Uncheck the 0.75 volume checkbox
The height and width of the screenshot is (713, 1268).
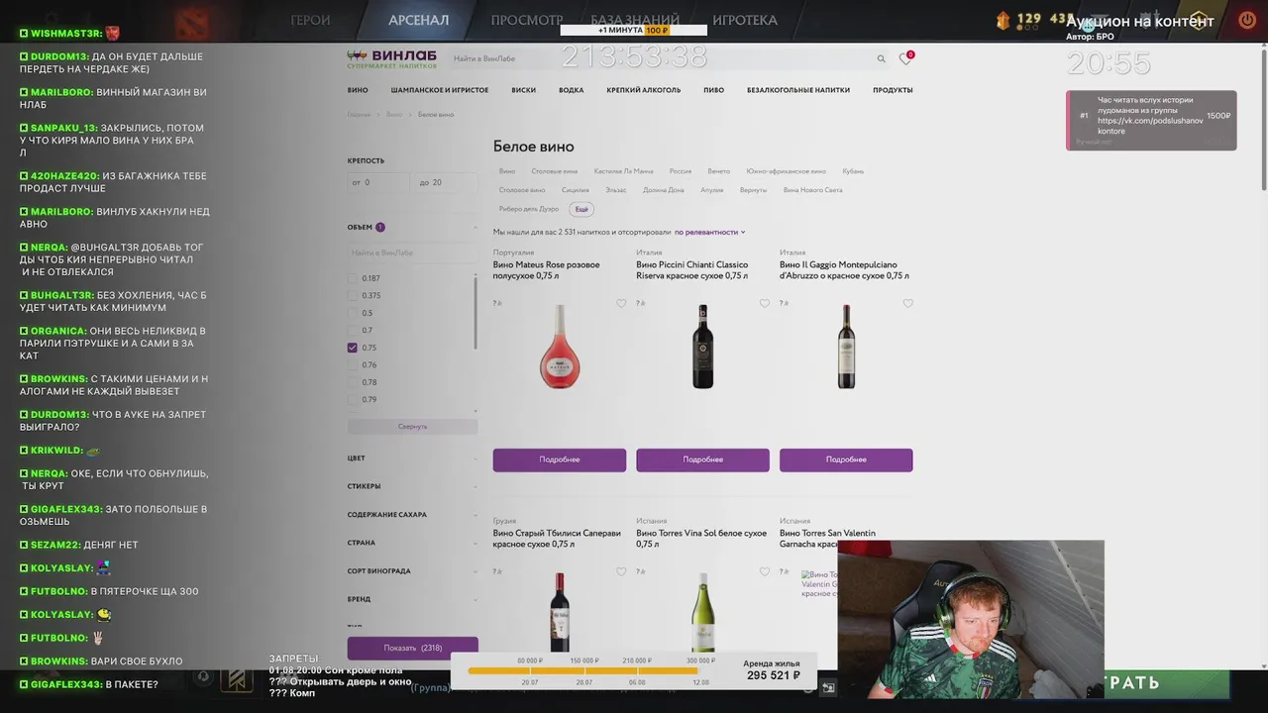click(352, 348)
